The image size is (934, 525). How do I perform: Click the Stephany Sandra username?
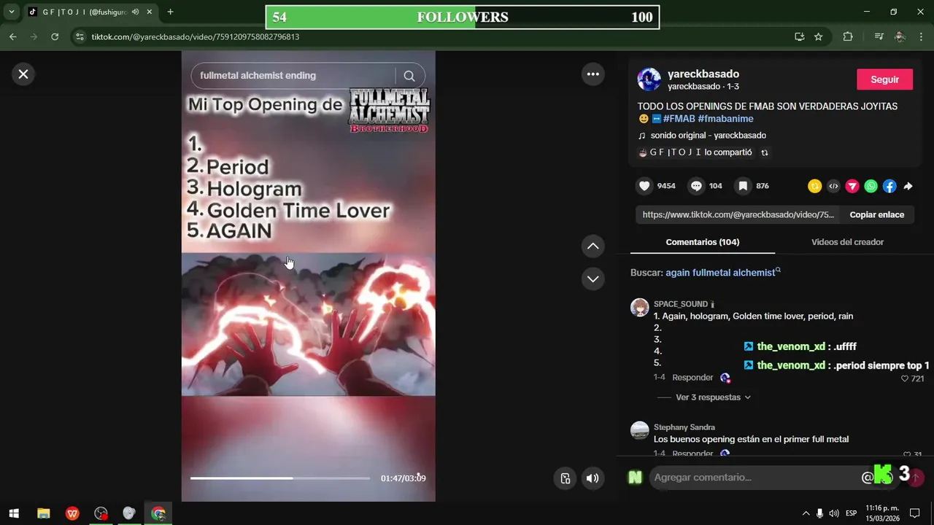[684, 427]
